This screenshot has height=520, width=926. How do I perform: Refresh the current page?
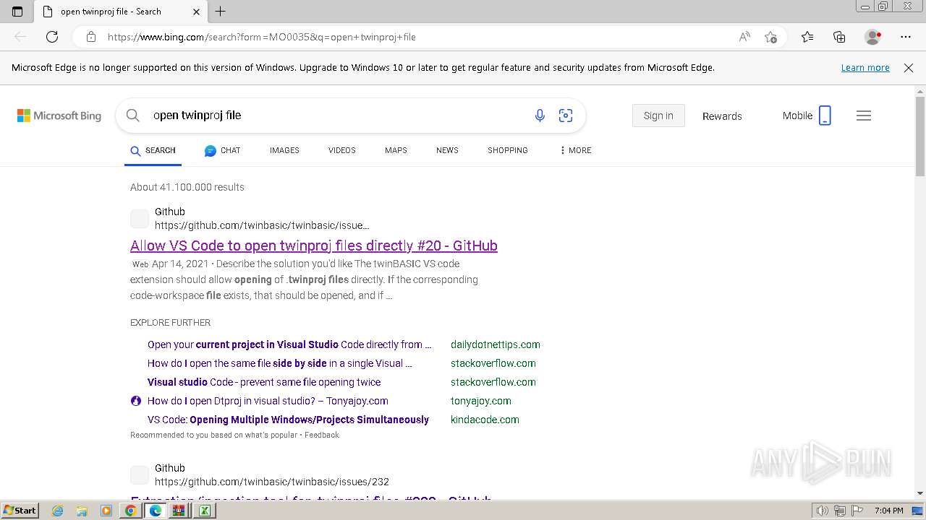point(52,37)
